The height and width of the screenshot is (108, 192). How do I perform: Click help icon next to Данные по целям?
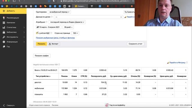[x=52, y=17]
